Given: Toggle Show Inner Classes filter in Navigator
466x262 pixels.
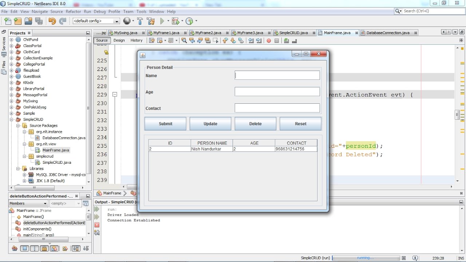Looking at the screenshot, I should point(54,249).
